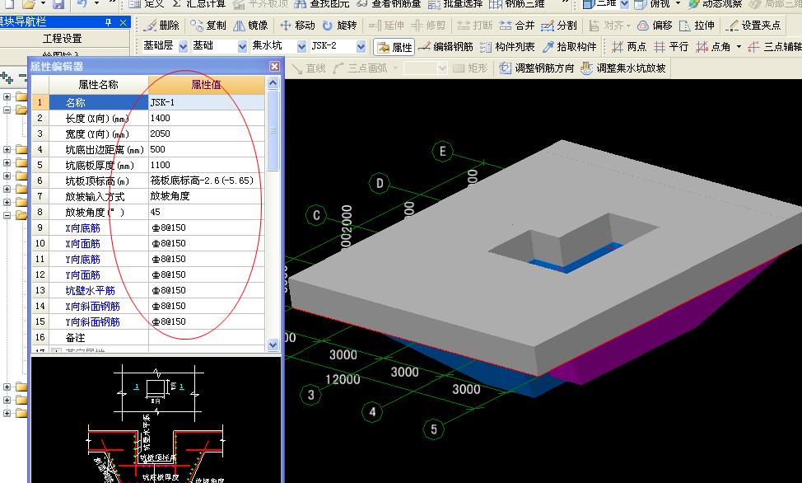Click the 删除 (delete) tool
Screen dimensions: 802x483
click(161, 25)
